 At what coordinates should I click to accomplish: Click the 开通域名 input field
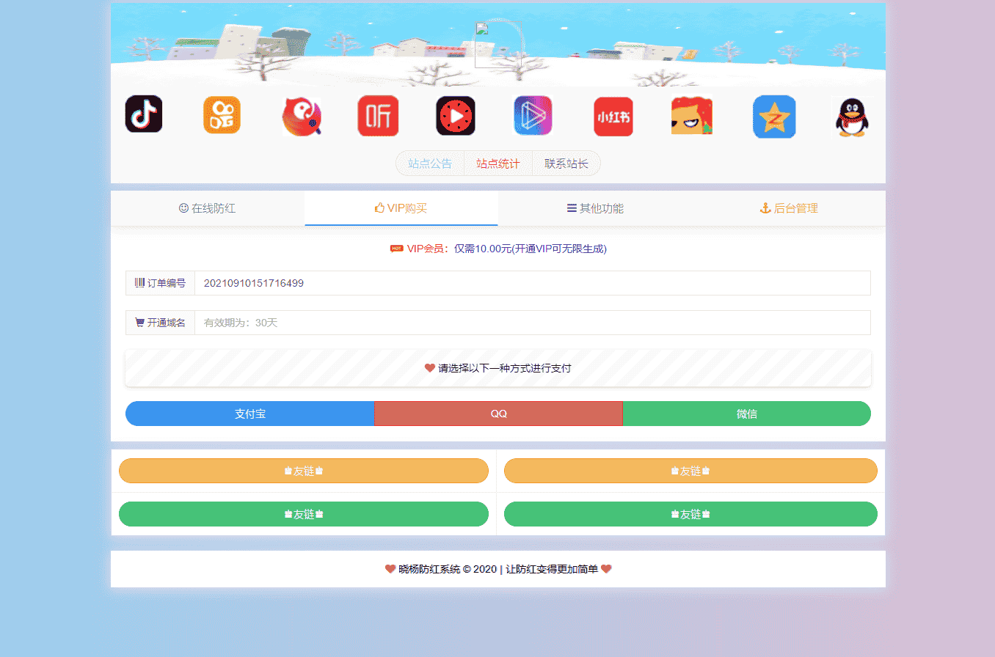(532, 323)
